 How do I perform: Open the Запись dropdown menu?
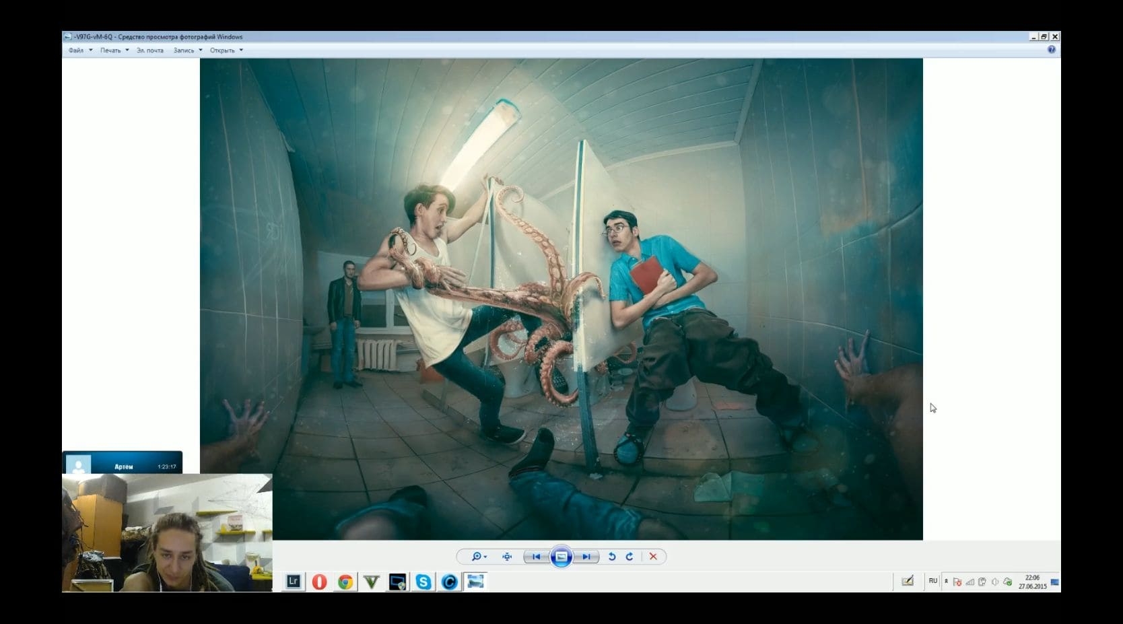coord(188,50)
